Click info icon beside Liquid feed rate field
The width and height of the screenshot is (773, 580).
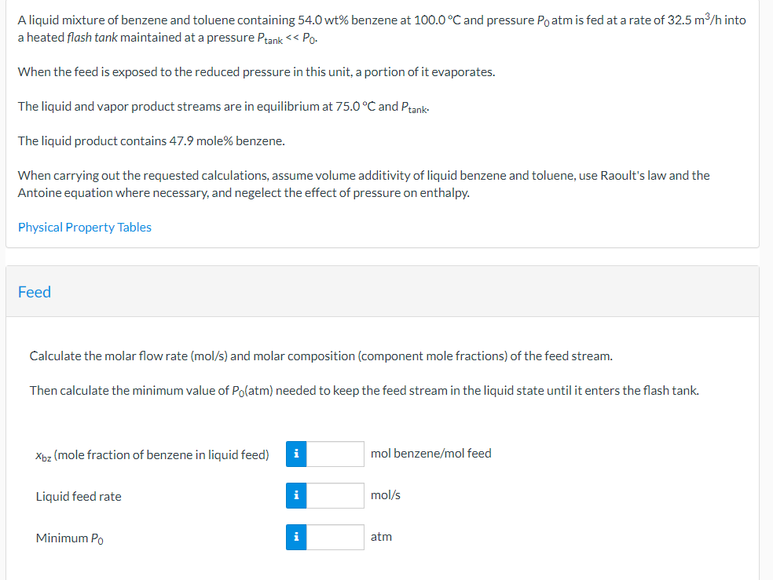point(295,495)
